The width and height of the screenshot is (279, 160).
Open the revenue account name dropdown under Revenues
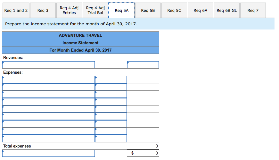coord(49,65)
